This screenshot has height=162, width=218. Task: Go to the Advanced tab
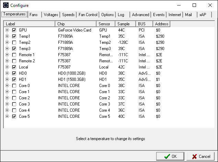point(140,15)
